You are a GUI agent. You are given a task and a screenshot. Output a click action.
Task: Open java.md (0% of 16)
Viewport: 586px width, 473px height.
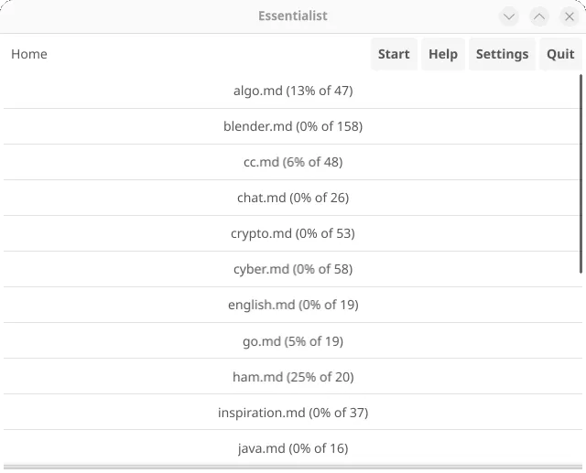pyautogui.click(x=293, y=448)
